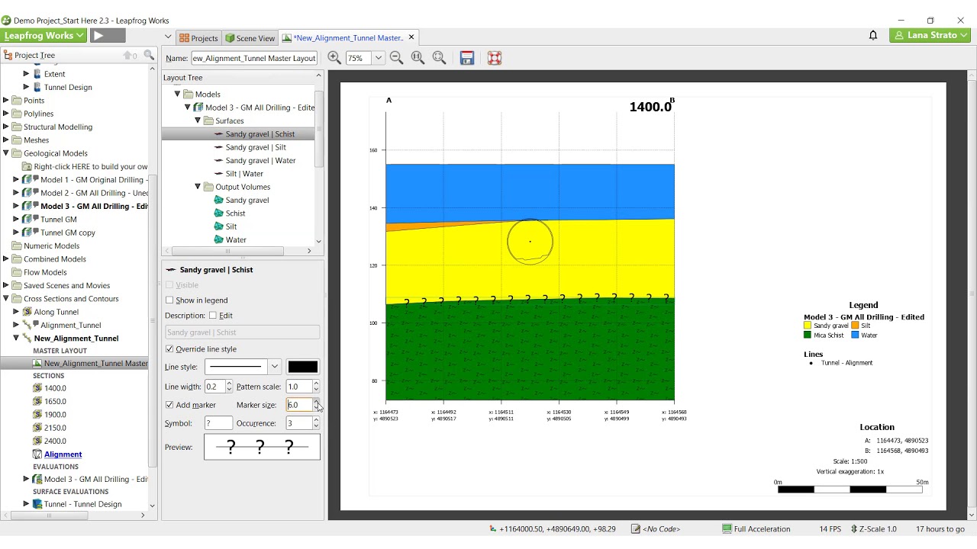Open the notifications bell
This screenshot has height=549, width=977.
pyautogui.click(x=873, y=36)
